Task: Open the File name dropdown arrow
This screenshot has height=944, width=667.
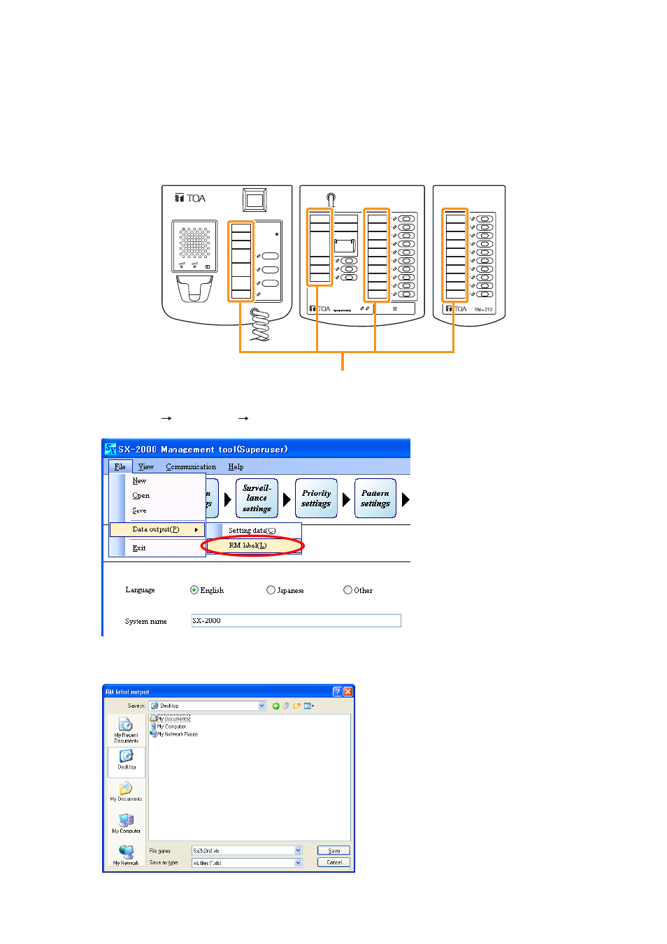Action: tap(299, 851)
